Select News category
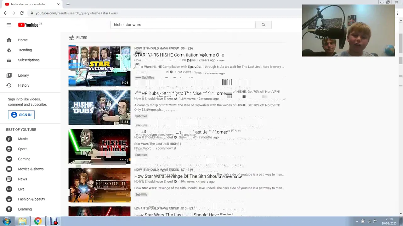Viewport: 403px width, 226px height. pos(22,179)
